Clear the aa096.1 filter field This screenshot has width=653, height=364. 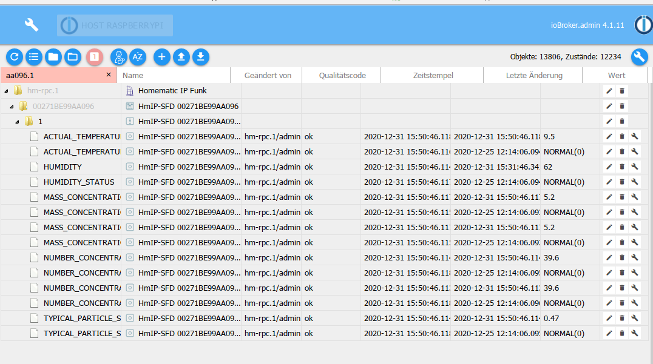tap(109, 74)
